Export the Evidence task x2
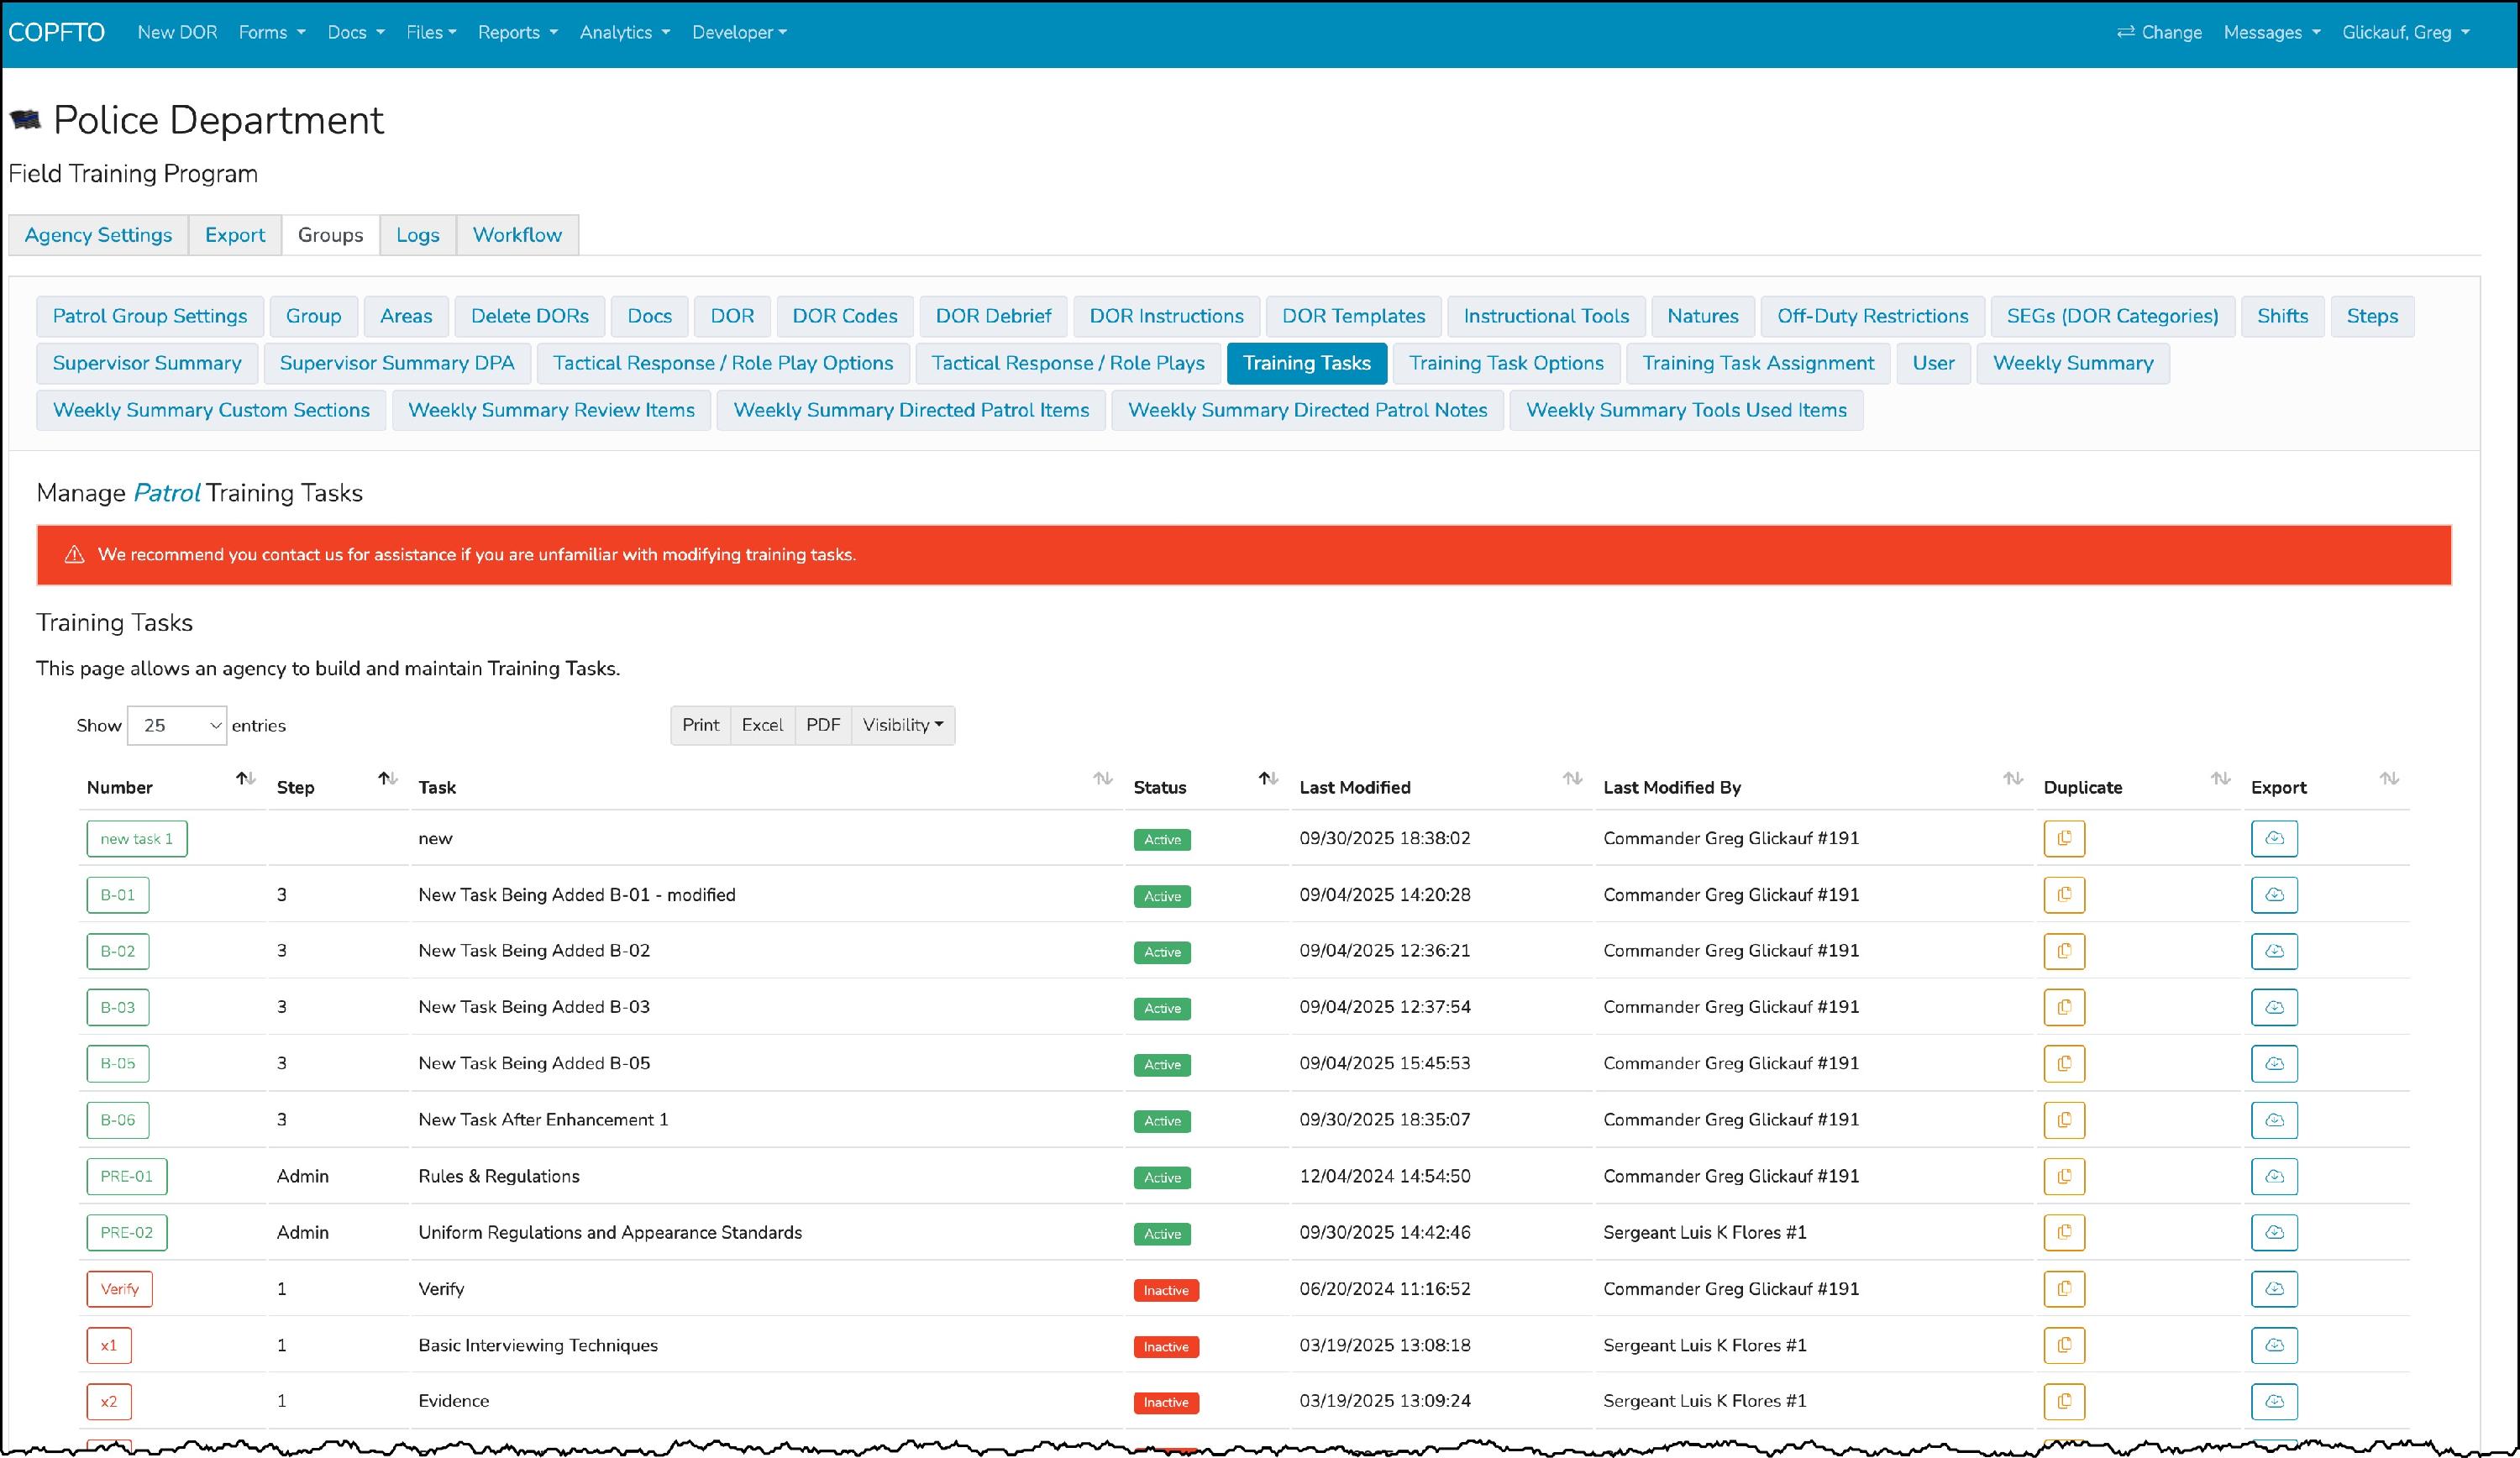 pyautogui.click(x=2273, y=1401)
